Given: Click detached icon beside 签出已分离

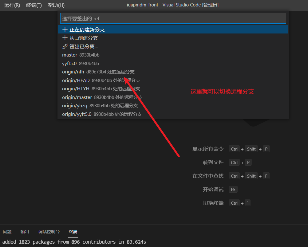Looking at the screenshot, I should click(x=65, y=46).
